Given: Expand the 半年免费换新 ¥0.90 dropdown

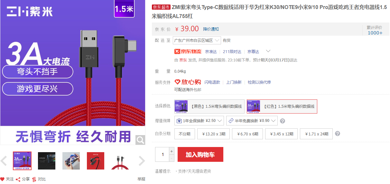Looking at the screenshot, I should coord(252,121).
